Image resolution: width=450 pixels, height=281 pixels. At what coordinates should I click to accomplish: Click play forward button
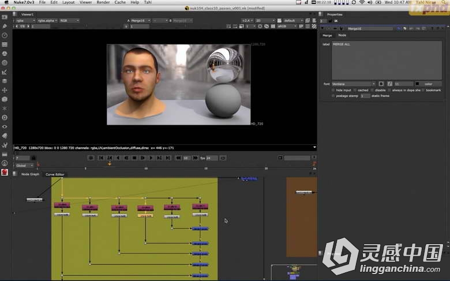[x=151, y=158]
